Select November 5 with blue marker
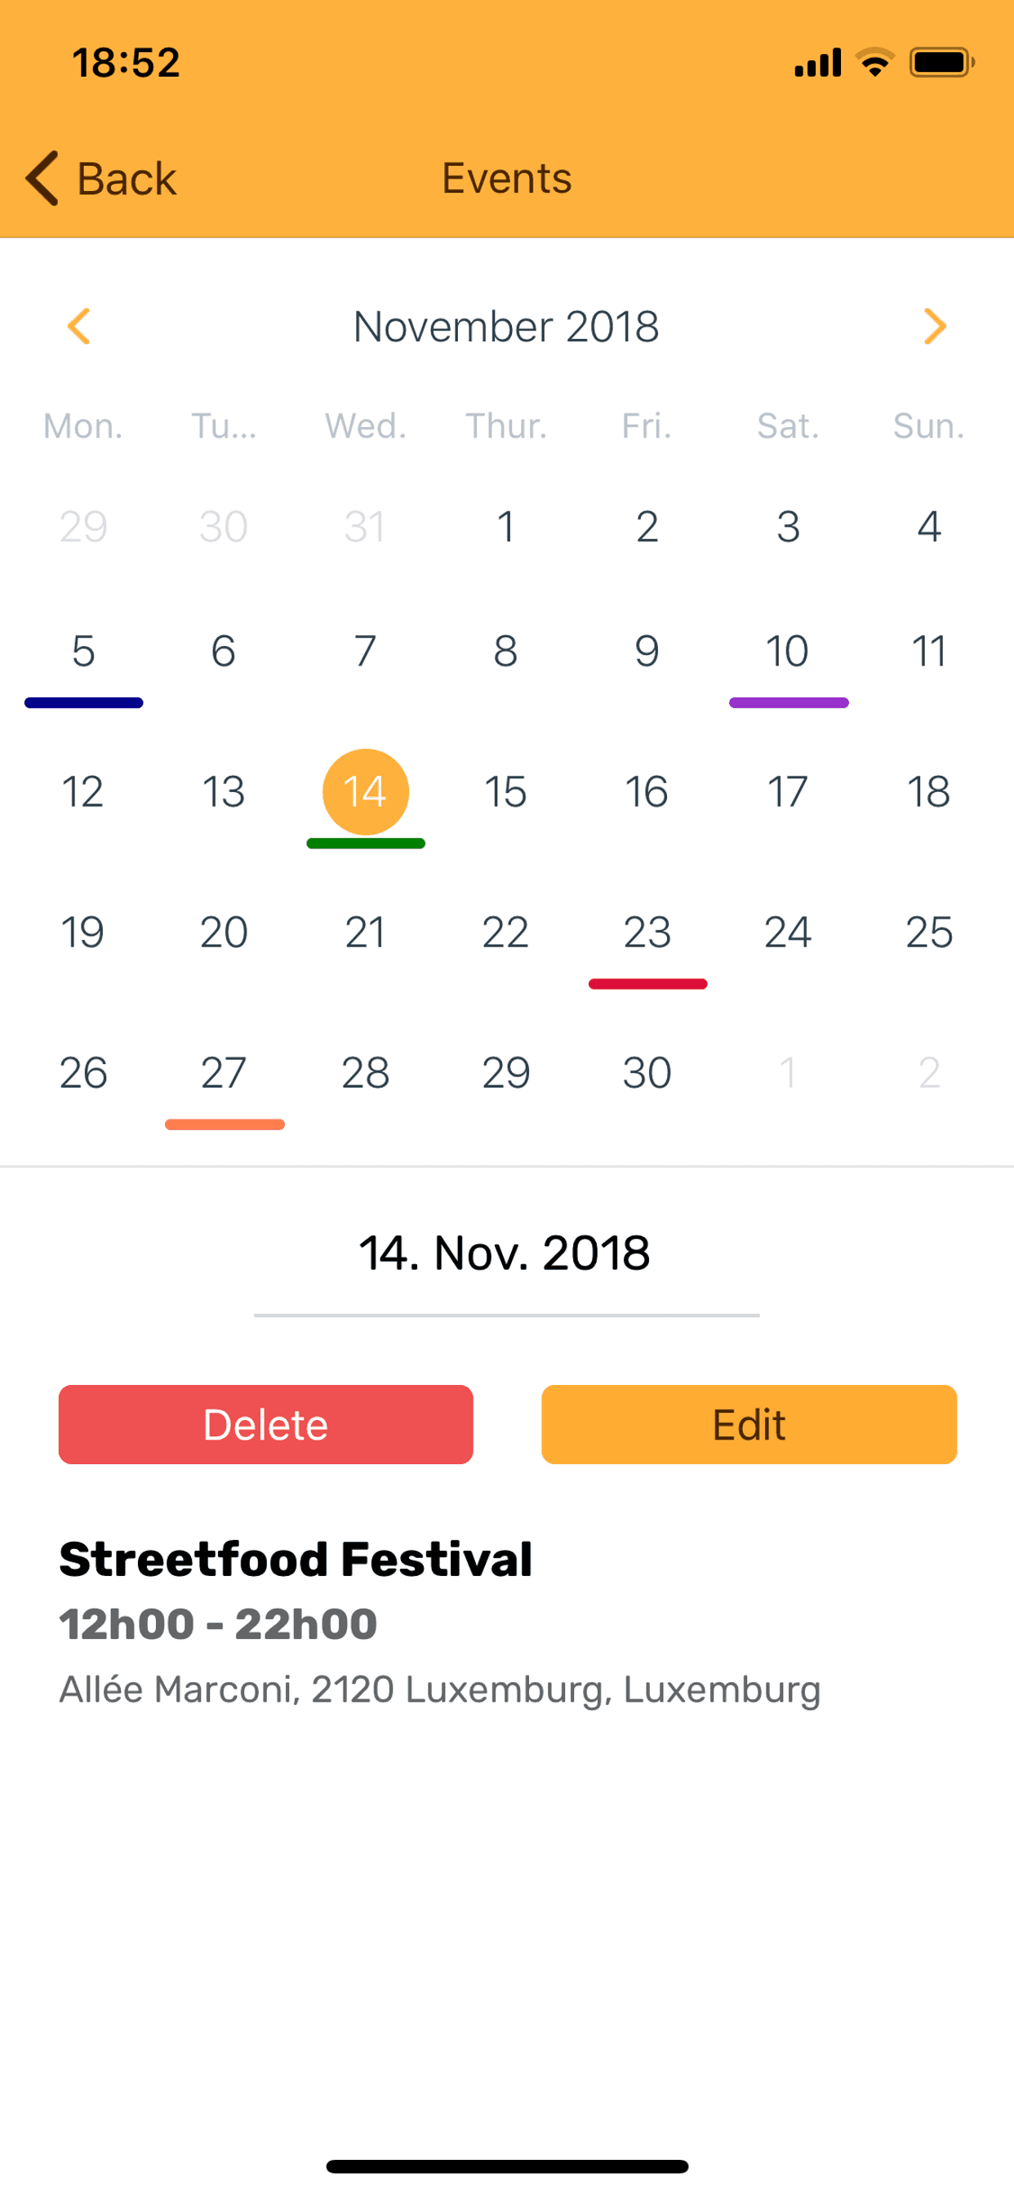Screen dimensions: 1014x2195 83,652
